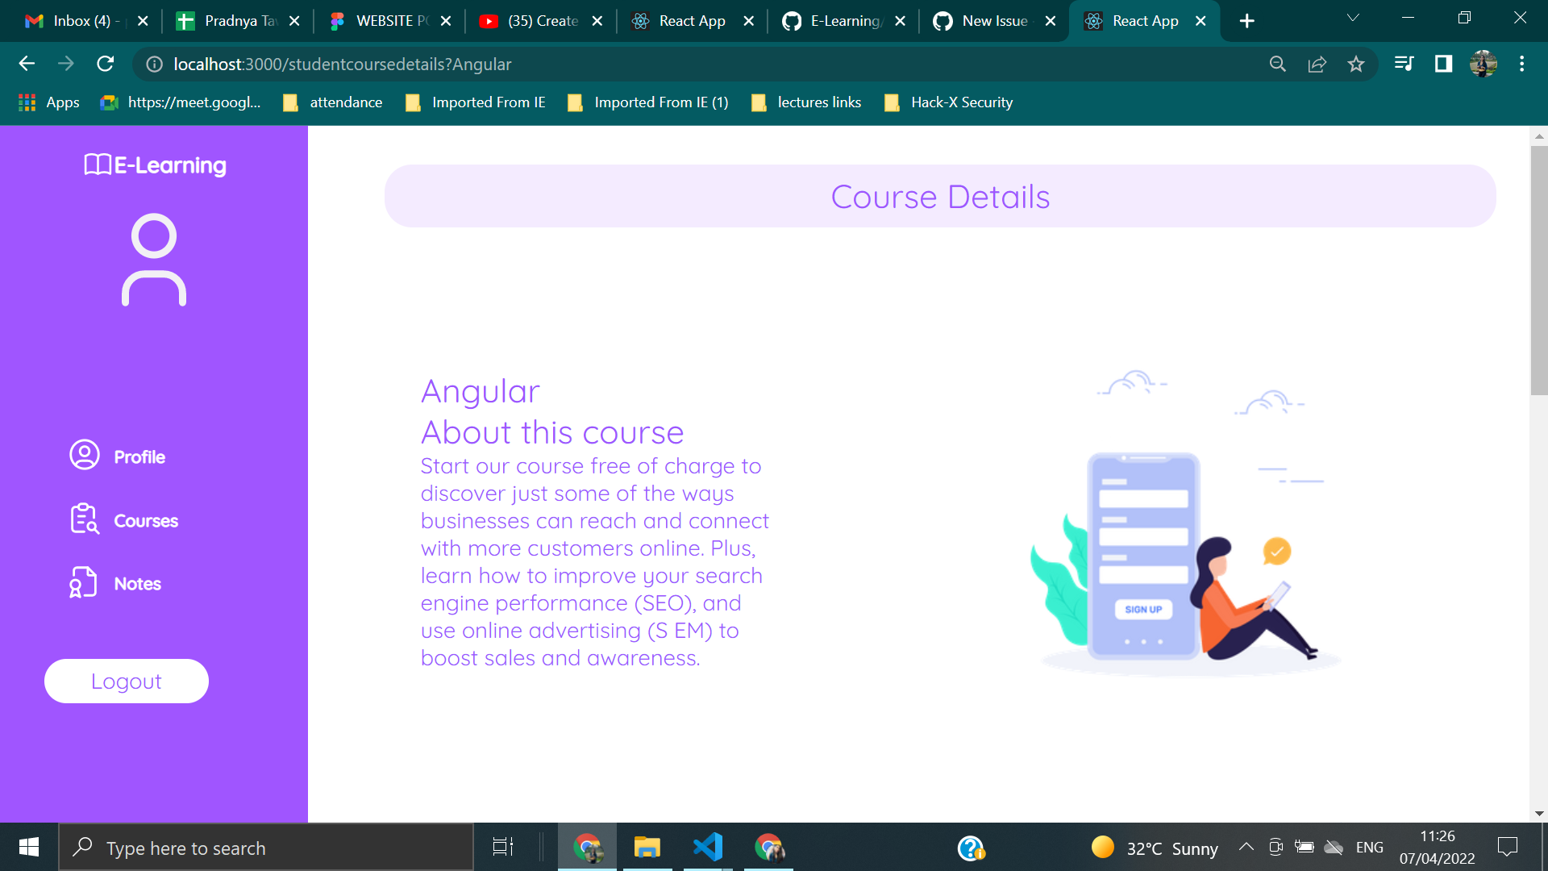This screenshot has width=1548, height=871.
Task: Bookmark this page with the star icon
Action: point(1356,64)
